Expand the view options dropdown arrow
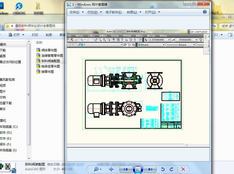This screenshot has width=234, height=174. pyautogui.click(x=222, y=35)
